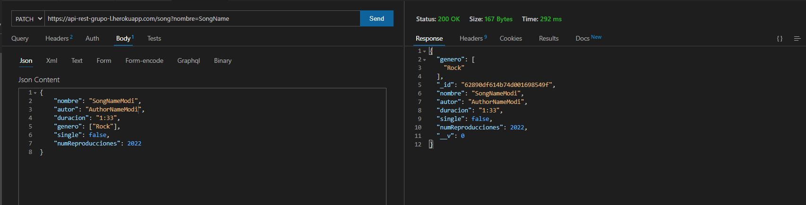The width and height of the screenshot is (806, 205).
Task: Click the "SongNameModi" value in request body
Action: click(x=113, y=101)
